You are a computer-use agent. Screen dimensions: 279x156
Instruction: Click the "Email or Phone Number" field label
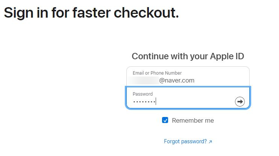[157, 73]
